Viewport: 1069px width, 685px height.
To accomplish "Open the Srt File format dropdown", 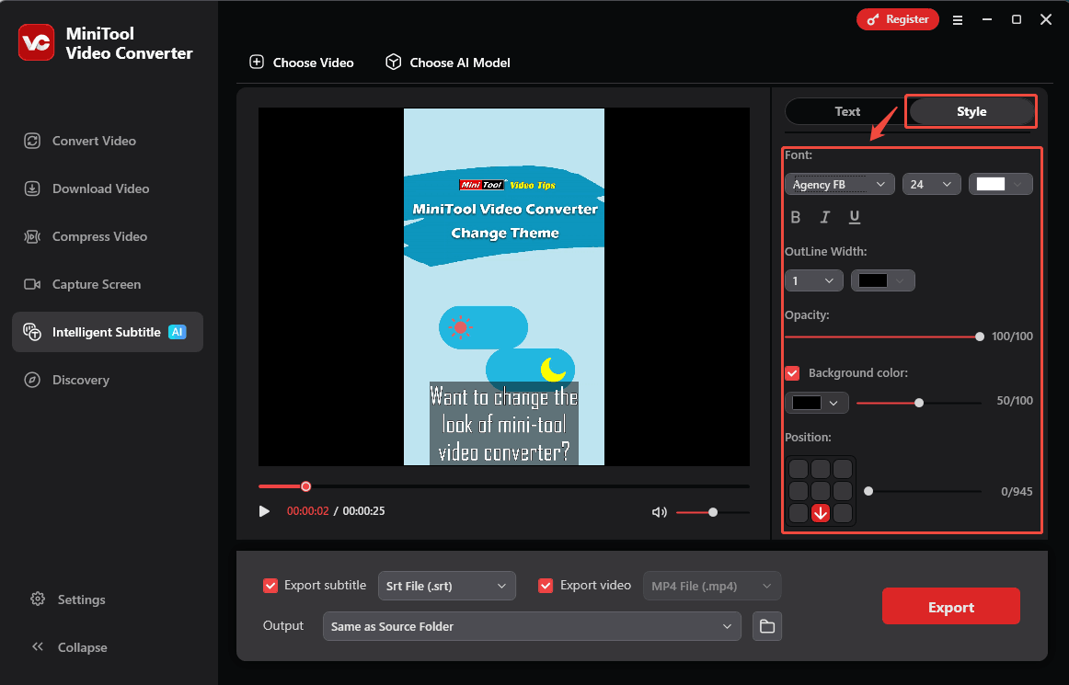I will pyautogui.click(x=446, y=586).
